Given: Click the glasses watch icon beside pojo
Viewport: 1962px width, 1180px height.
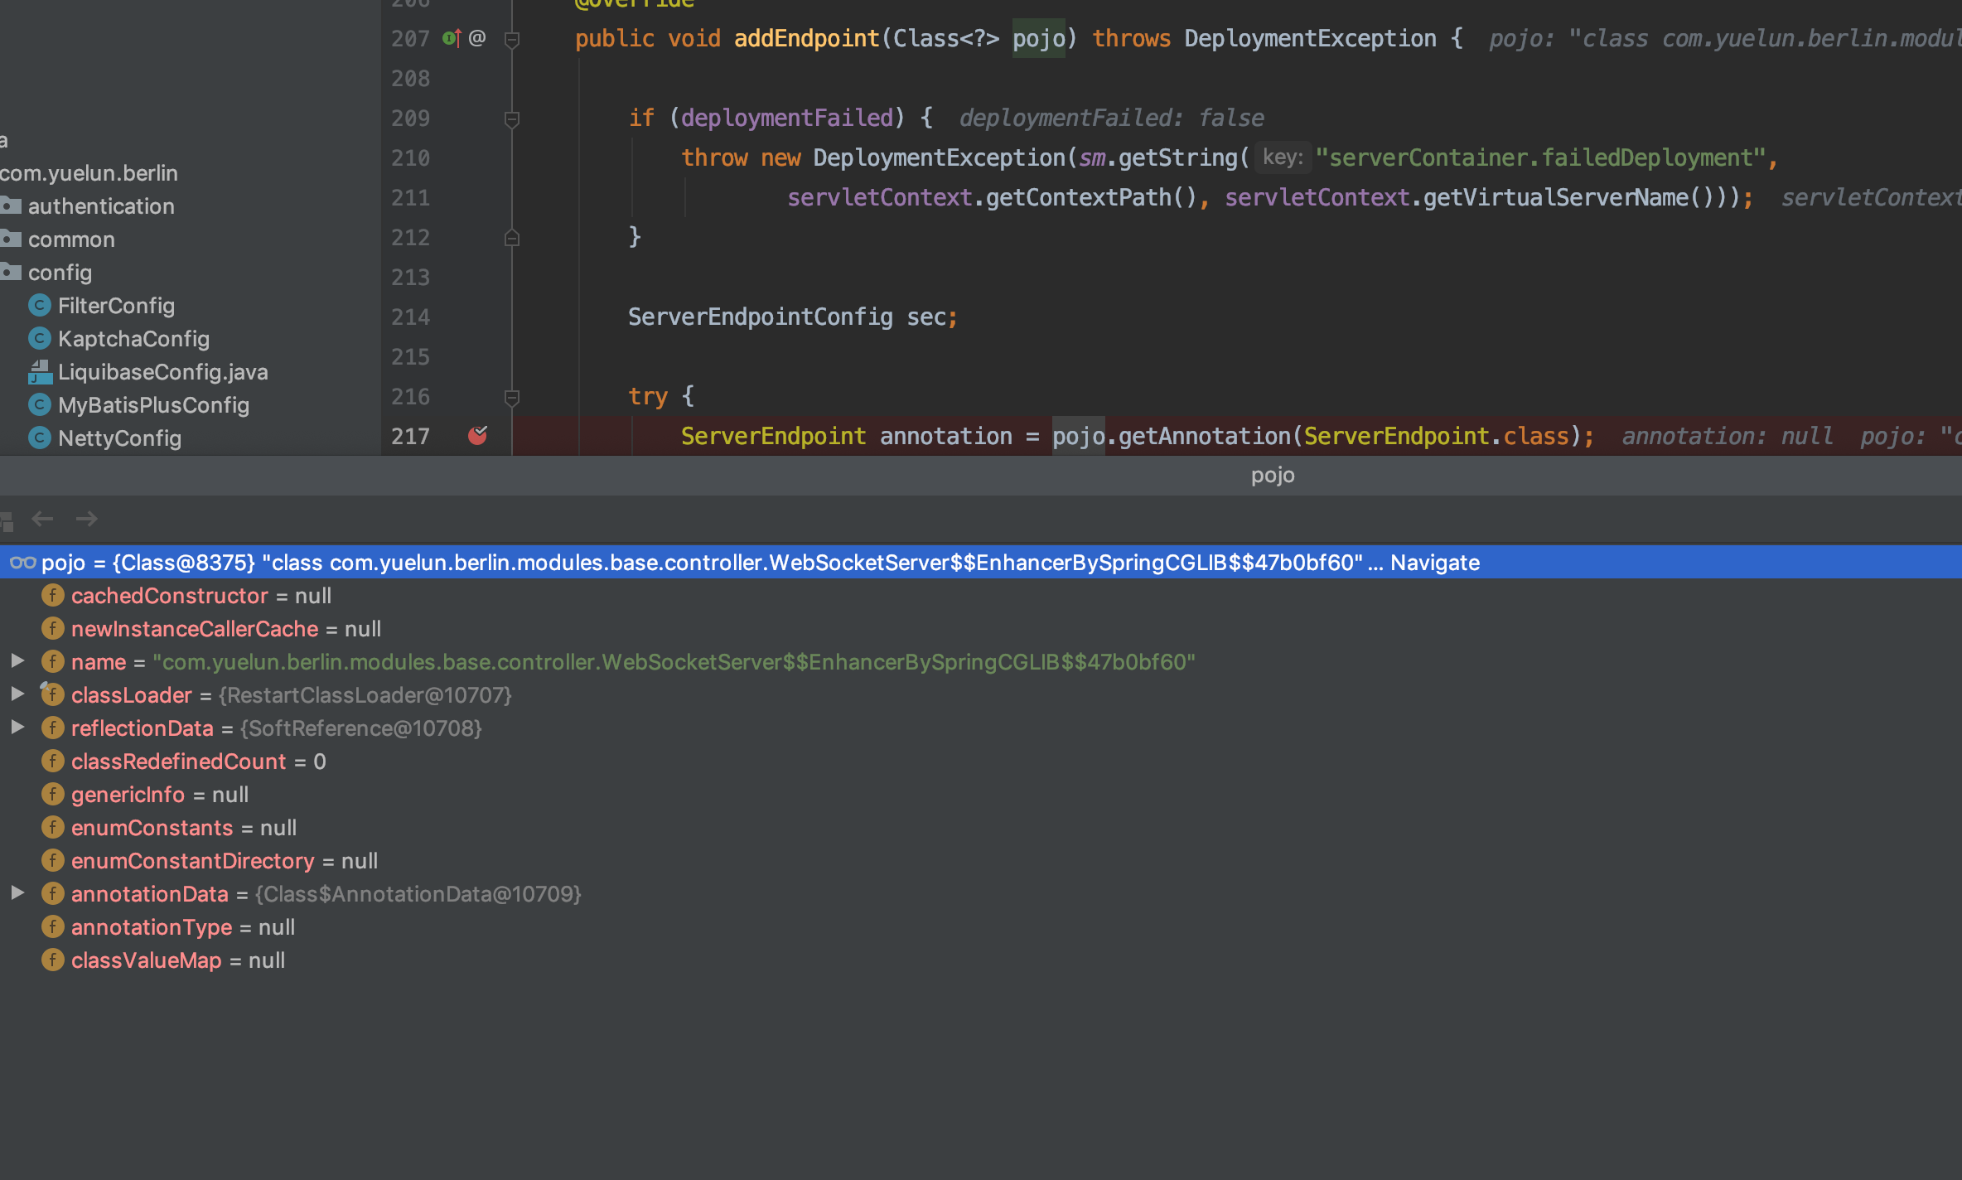Looking at the screenshot, I should [x=22, y=563].
